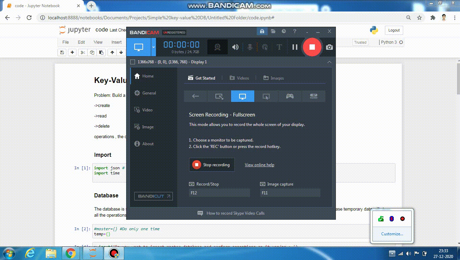The width and height of the screenshot is (460, 260).
Task: Open Internet Explorer from taskbar
Action: (x=30, y=253)
